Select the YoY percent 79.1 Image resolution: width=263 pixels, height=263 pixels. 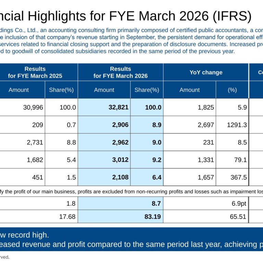tap(240, 160)
